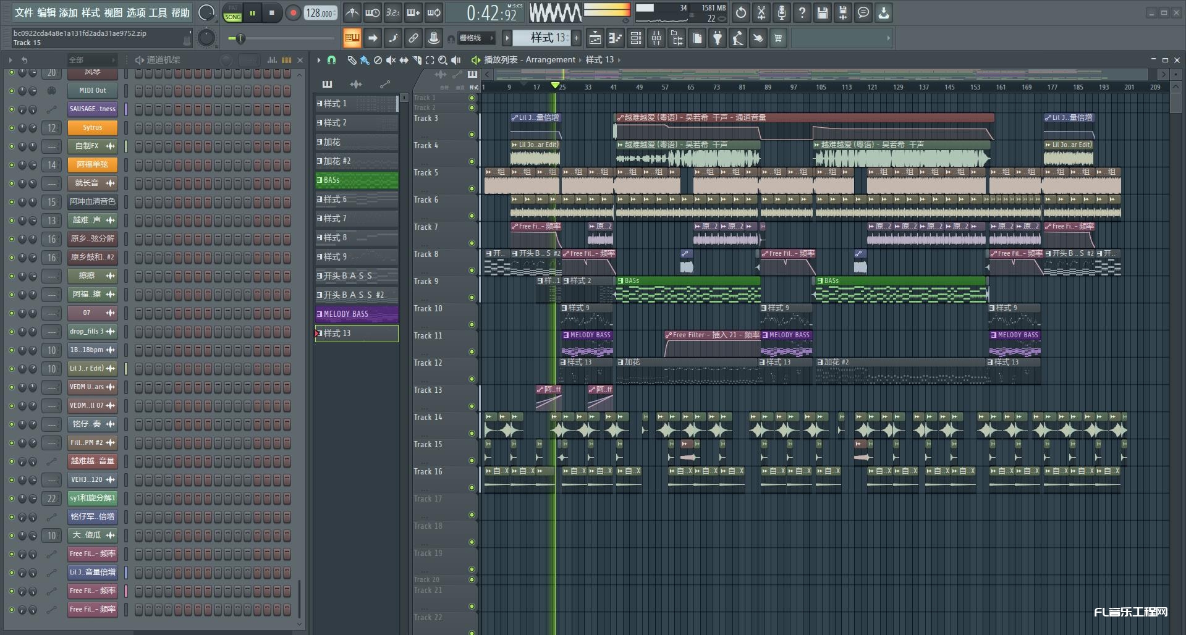The image size is (1186, 635).
Task: Mute the MIDI Out channel LED
Action: tap(11, 91)
